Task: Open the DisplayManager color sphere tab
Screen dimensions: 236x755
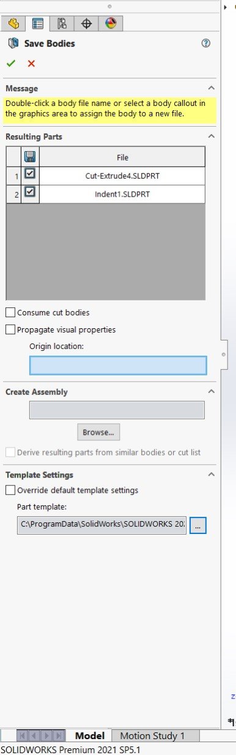Action: pos(111,24)
